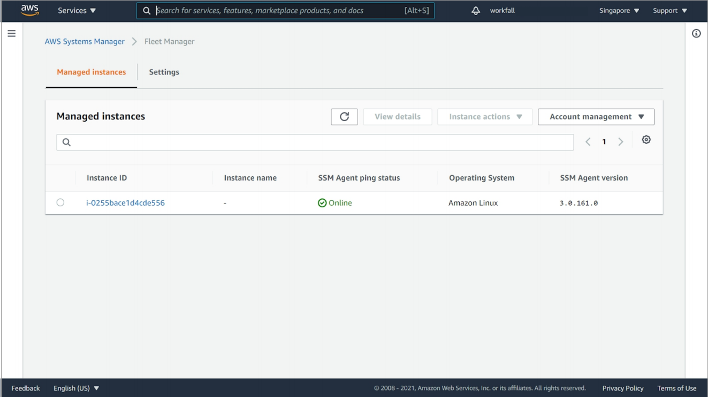708x397 pixels.
Task: Refresh the managed instances list
Action: pos(345,117)
